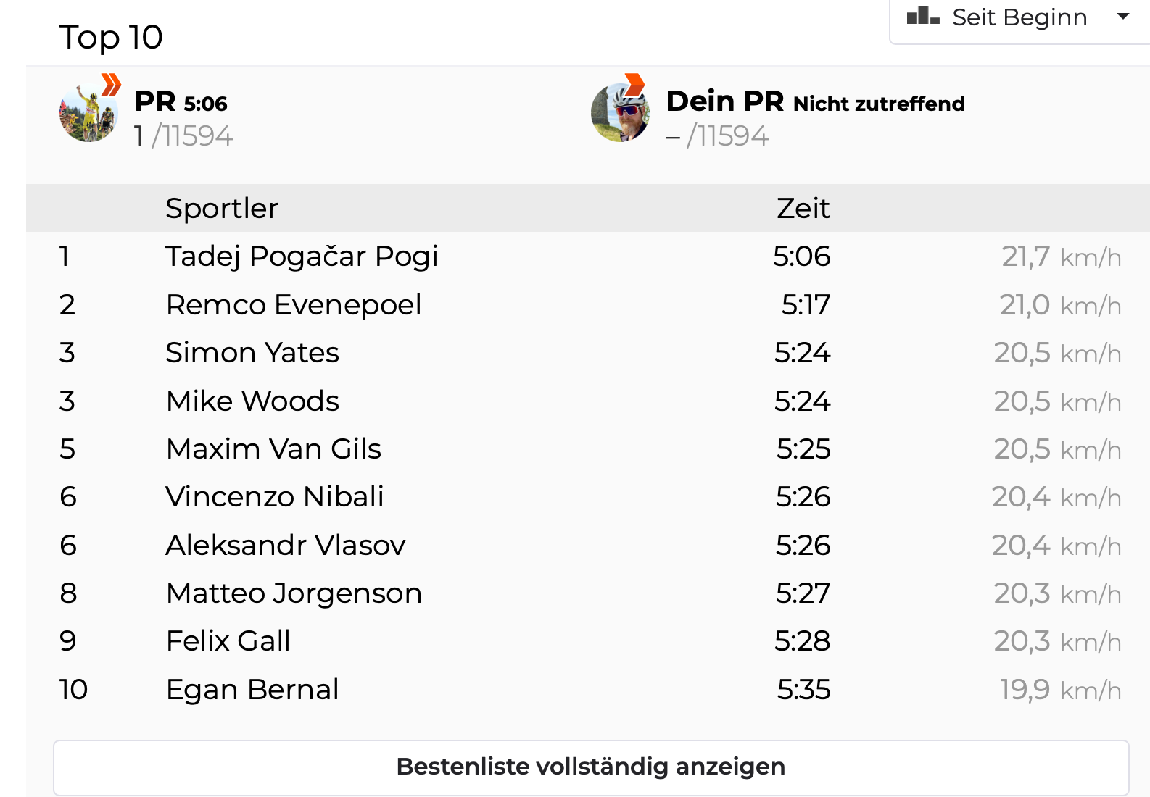
Task: Open Maxim Van Gils' profile
Action: (273, 449)
